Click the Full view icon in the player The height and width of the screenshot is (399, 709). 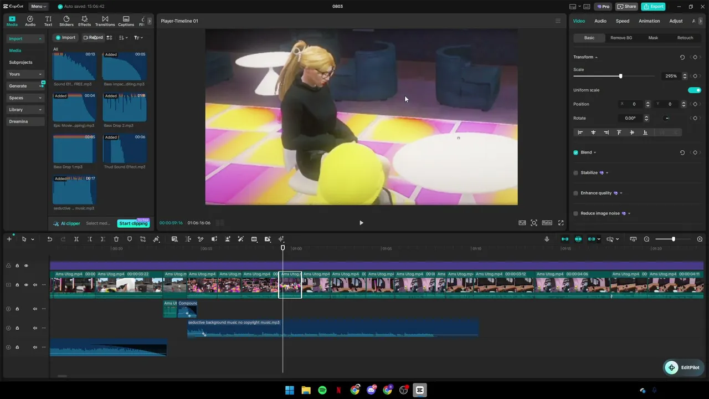522,223
